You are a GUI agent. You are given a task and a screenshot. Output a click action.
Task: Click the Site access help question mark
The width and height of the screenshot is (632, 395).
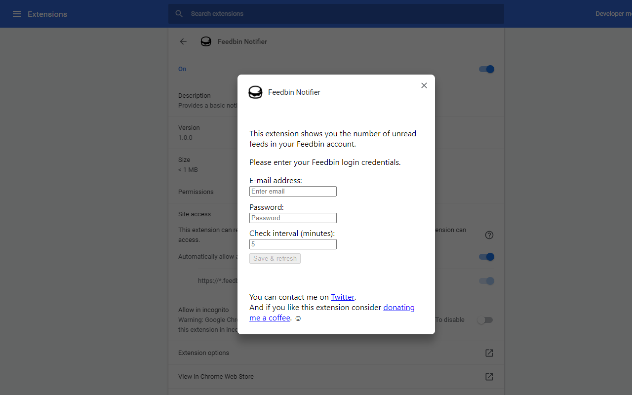[489, 235]
